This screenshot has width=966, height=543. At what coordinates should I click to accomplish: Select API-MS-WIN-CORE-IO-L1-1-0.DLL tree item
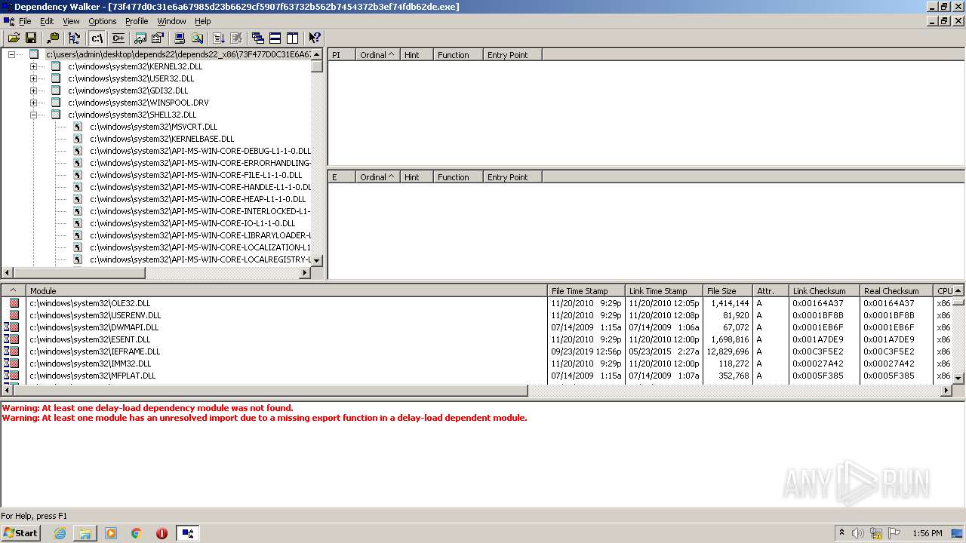point(192,223)
